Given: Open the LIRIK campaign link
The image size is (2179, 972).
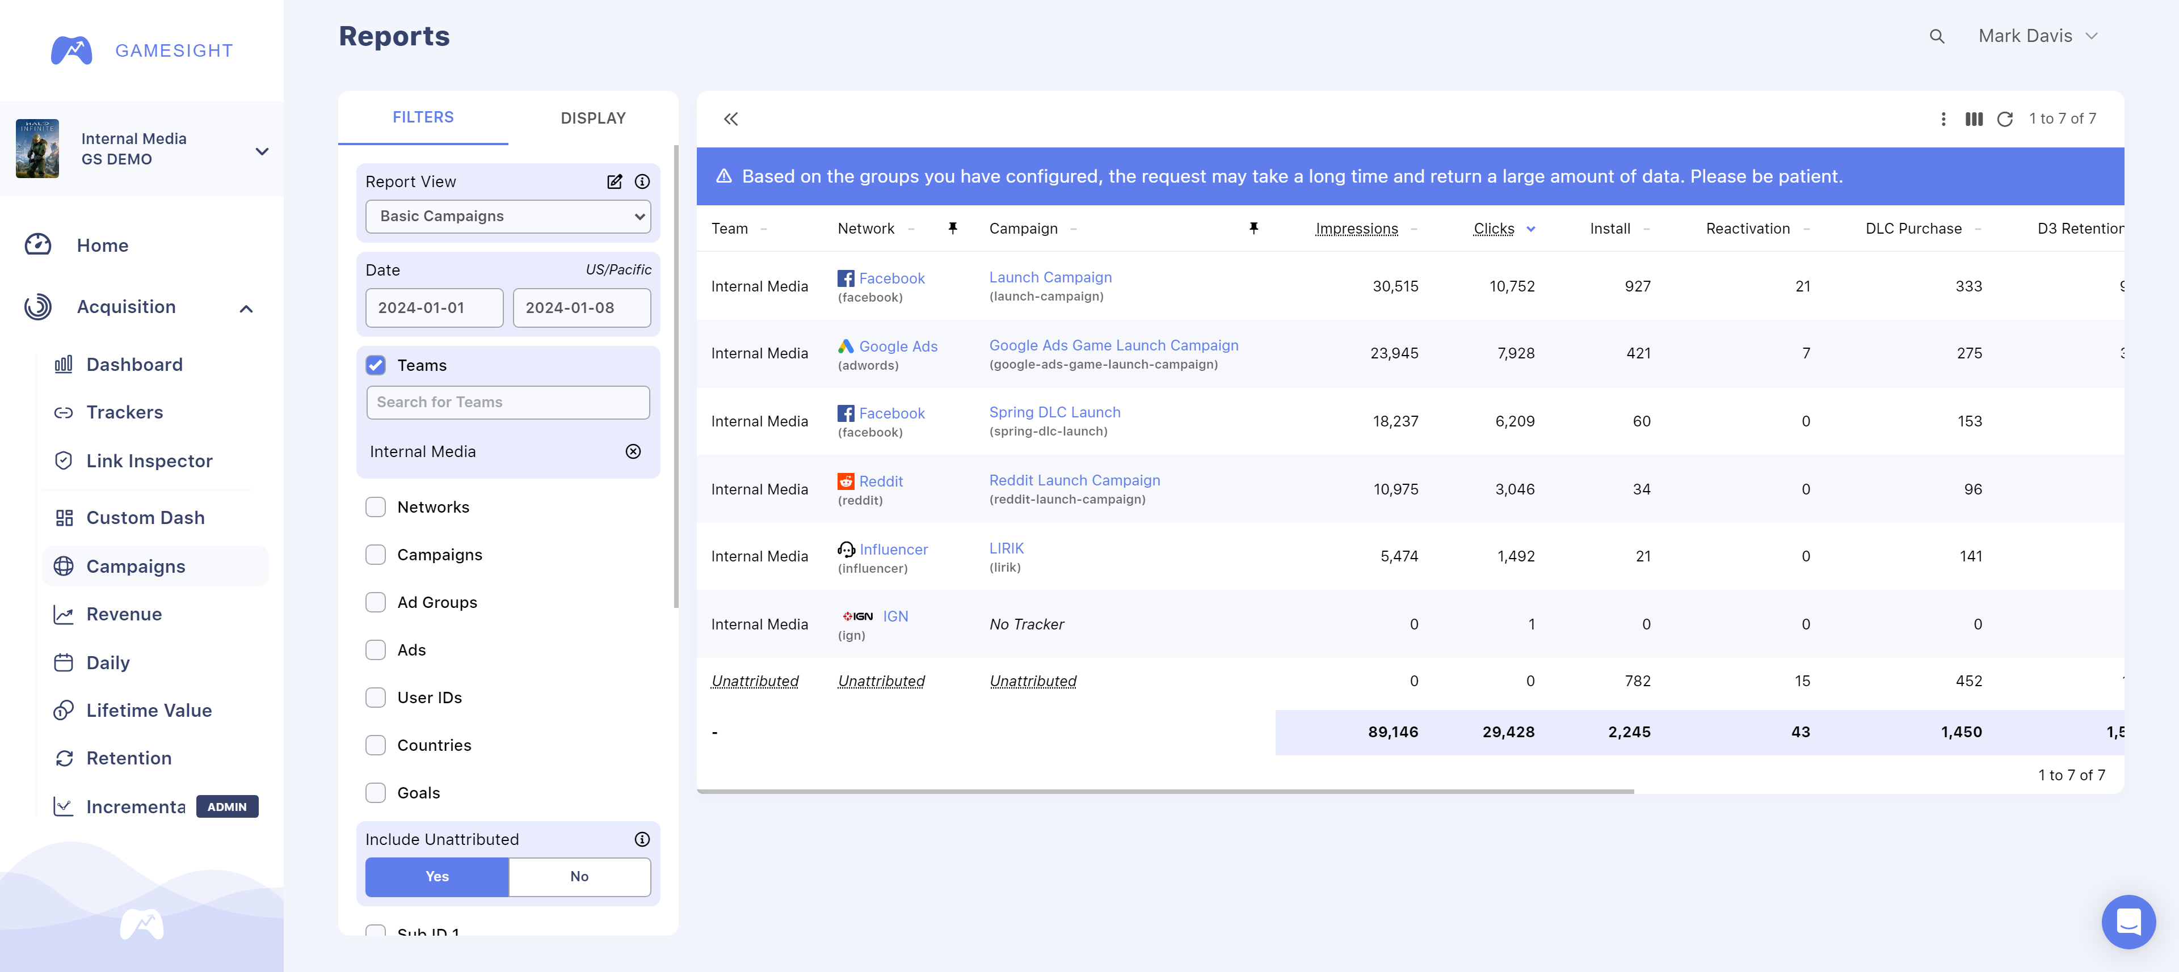Looking at the screenshot, I should pos(1006,548).
